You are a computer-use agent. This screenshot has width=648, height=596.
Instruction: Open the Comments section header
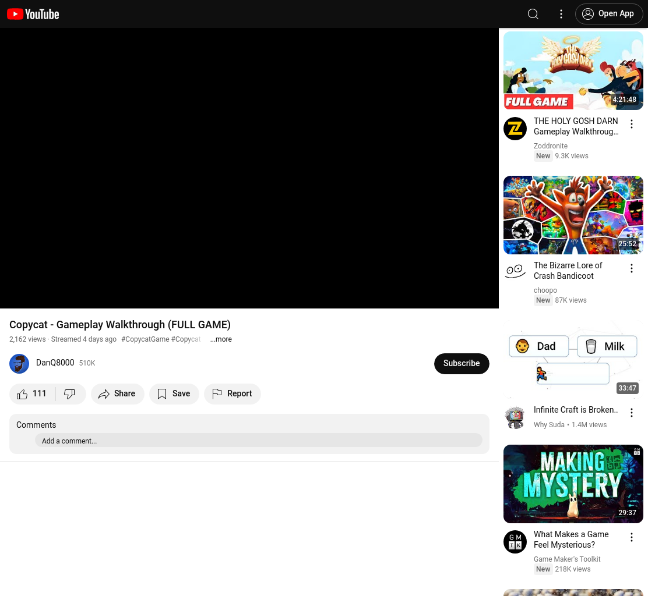click(36, 425)
